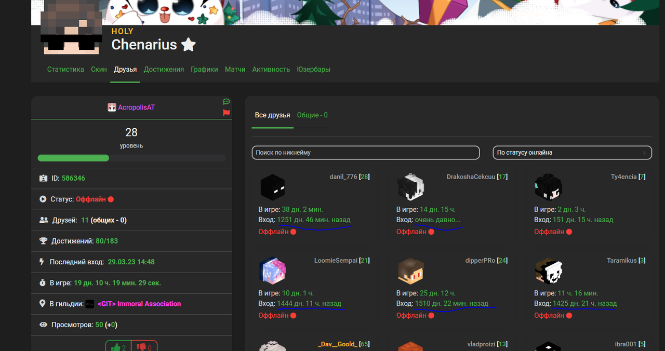Click the green level 28 progress bar
The image size is (665, 351).
click(73, 158)
